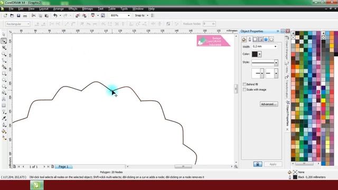Screen dimensions: 338x190
Task: Open the File menu
Action: tap(11, 9)
